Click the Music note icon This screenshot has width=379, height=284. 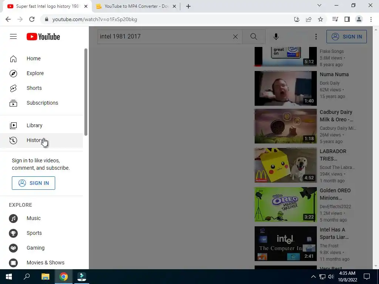[13, 219]
